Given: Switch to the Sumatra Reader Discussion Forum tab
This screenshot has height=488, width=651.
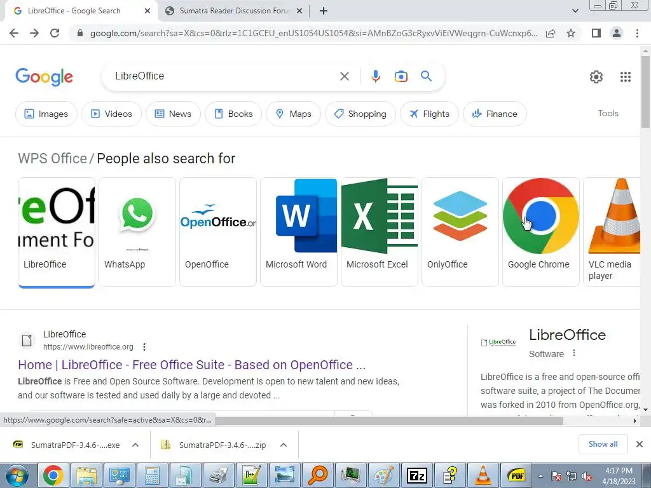Looking at the screenshot, I should click(x=235, y=11).
